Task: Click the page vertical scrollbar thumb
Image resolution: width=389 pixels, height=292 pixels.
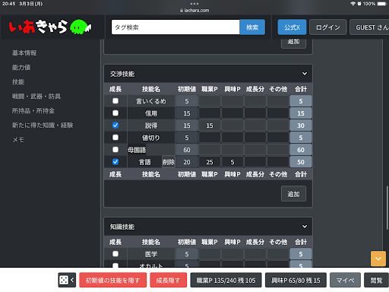Action: click(387, 208)
